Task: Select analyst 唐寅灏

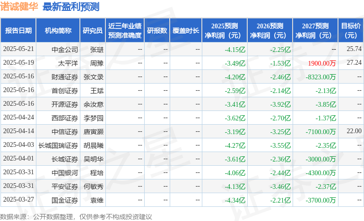Action: pos(94,131)
